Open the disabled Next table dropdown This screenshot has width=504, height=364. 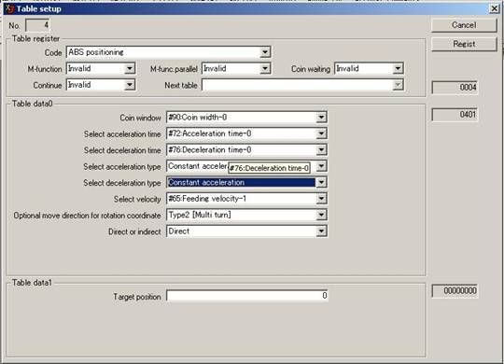tap(398, 85)
